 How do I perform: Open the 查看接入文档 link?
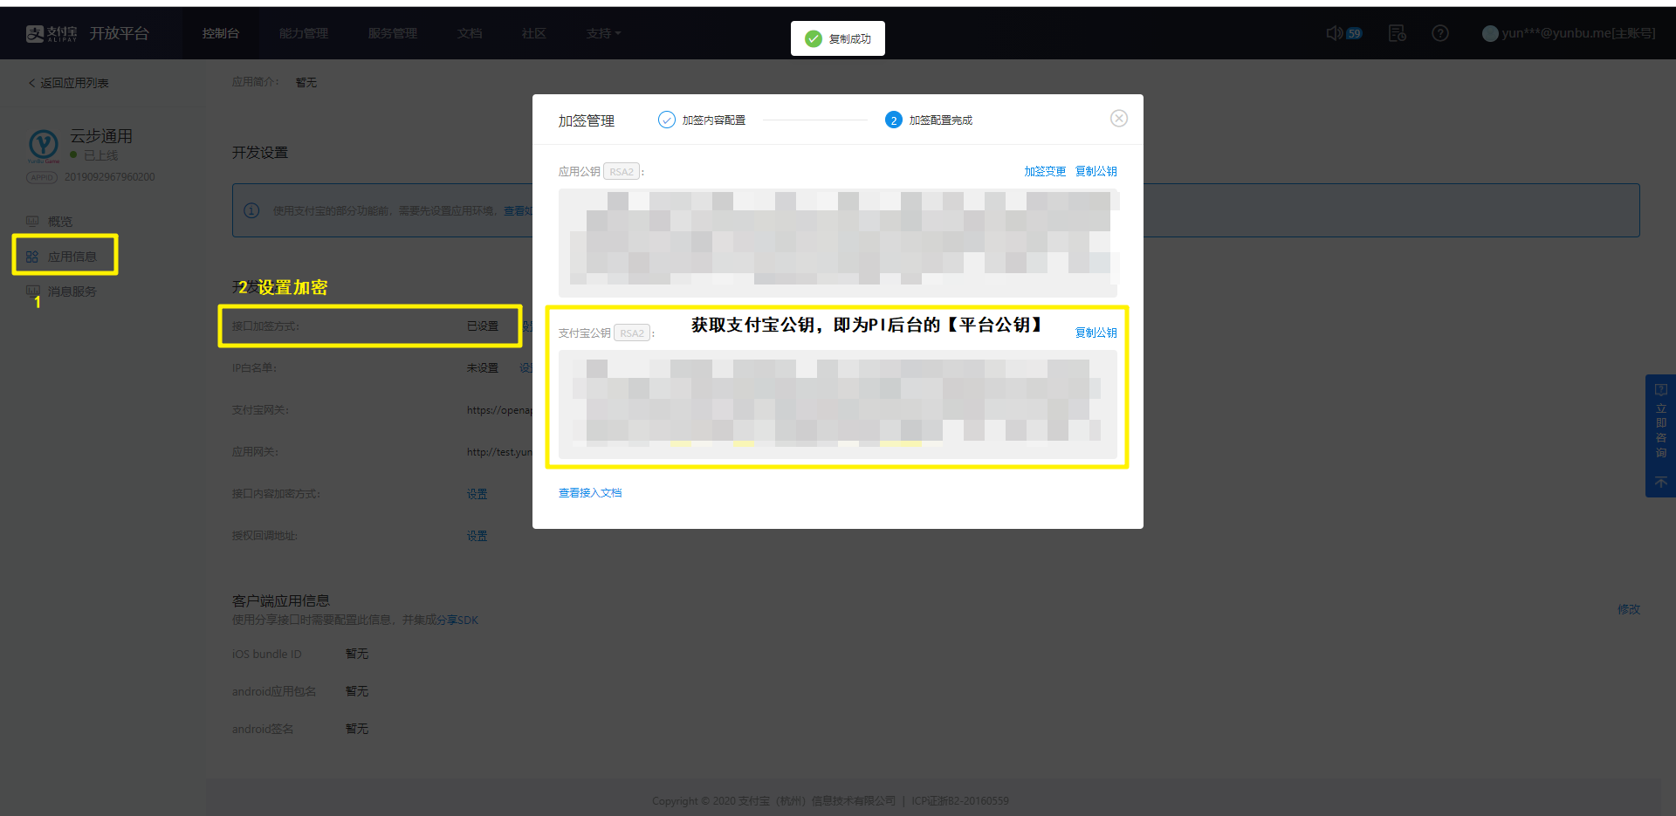(x=590, y=493)
